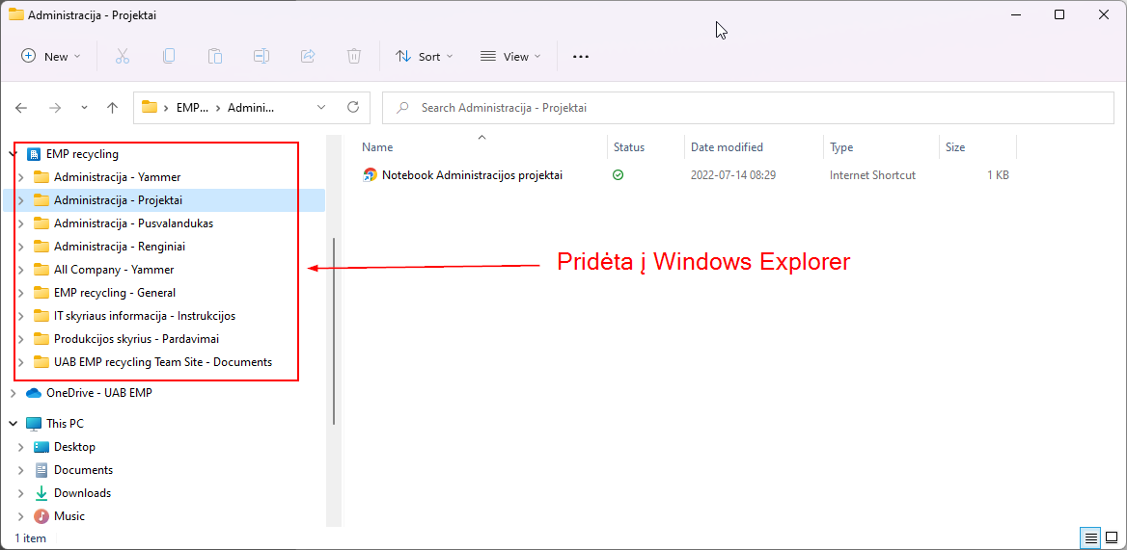Image resolution: width=1127 pixels, height=550 pixels.
Task: Open address bar history dropdown
Action: pos(320,107)
